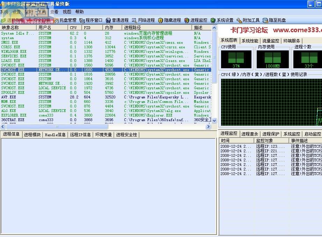Open the 视图 menu
Screen dimensions: 322x237
67,12
